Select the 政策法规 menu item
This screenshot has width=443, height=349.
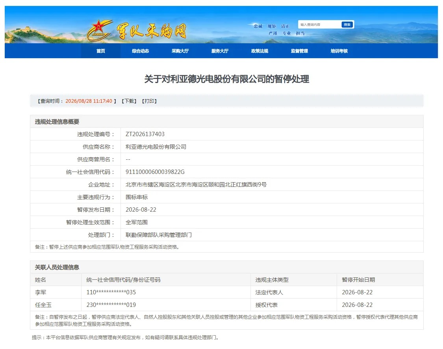pos(259,51)
